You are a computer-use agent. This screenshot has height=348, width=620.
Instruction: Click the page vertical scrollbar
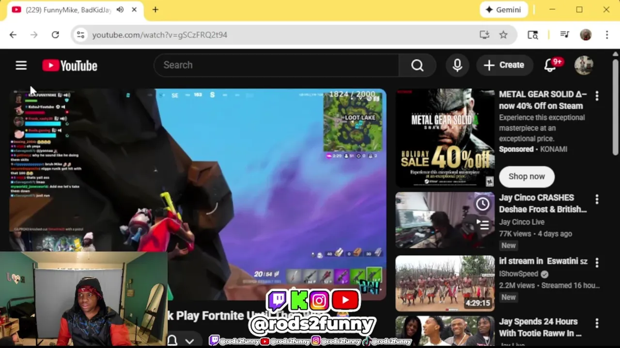click(x=616, y=106)
